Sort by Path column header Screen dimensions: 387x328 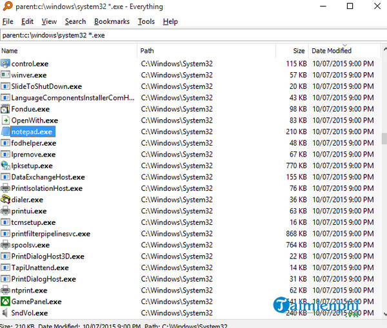point(206,50)
